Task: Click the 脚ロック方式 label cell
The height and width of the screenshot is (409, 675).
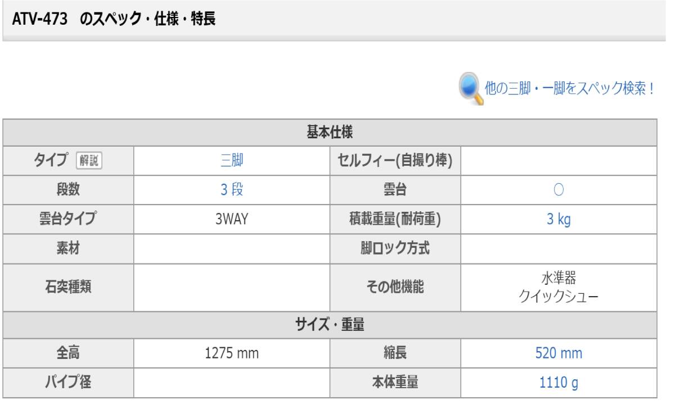Action: pos(395,248)
